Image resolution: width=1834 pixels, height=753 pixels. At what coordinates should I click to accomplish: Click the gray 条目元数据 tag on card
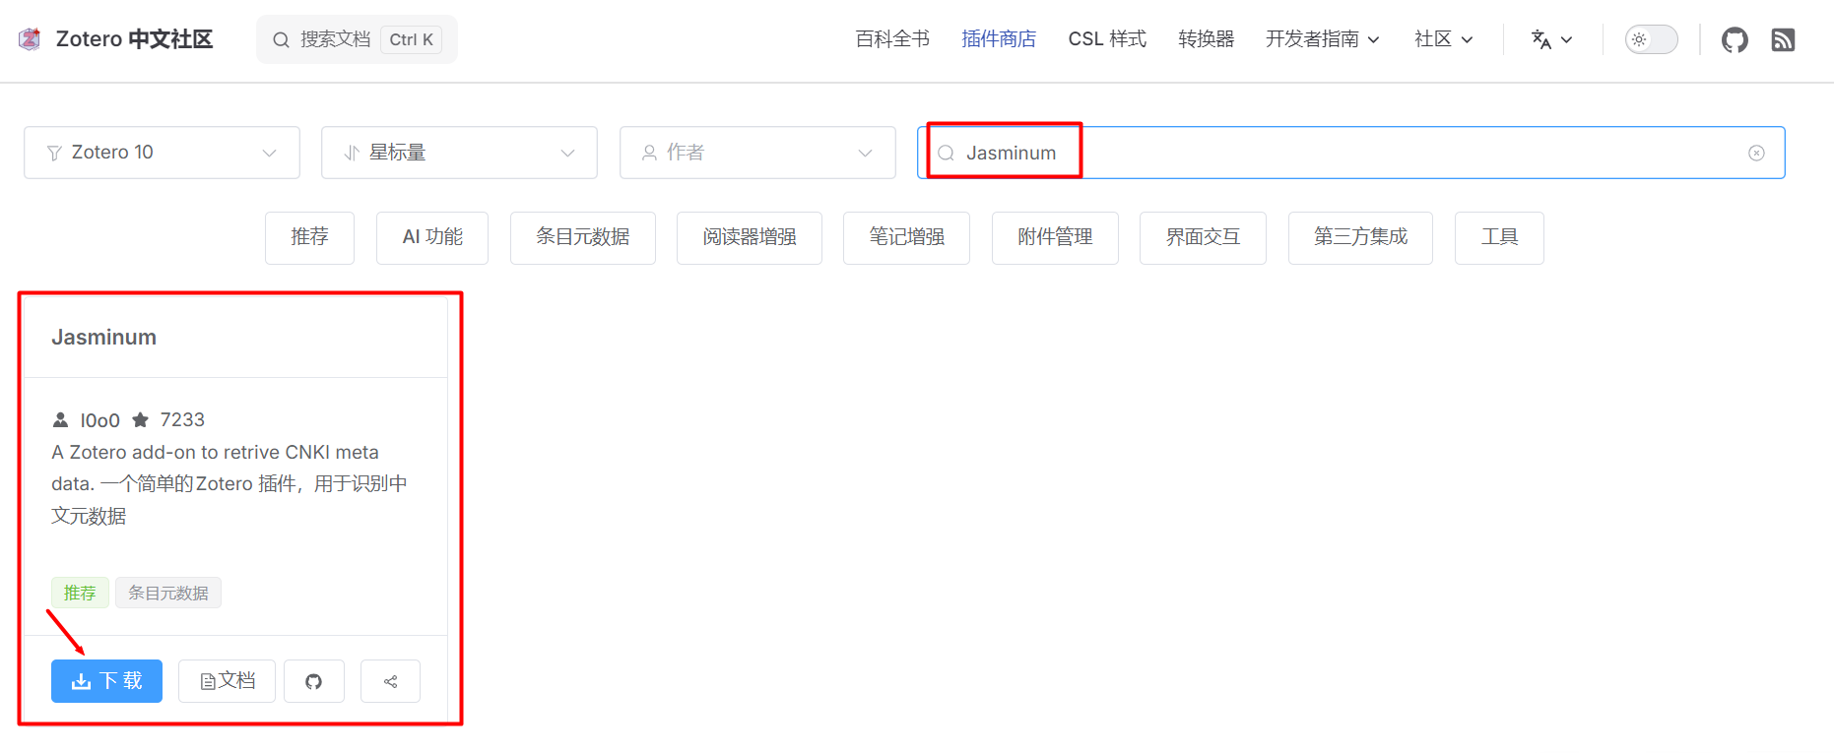[x=168, y=593]
